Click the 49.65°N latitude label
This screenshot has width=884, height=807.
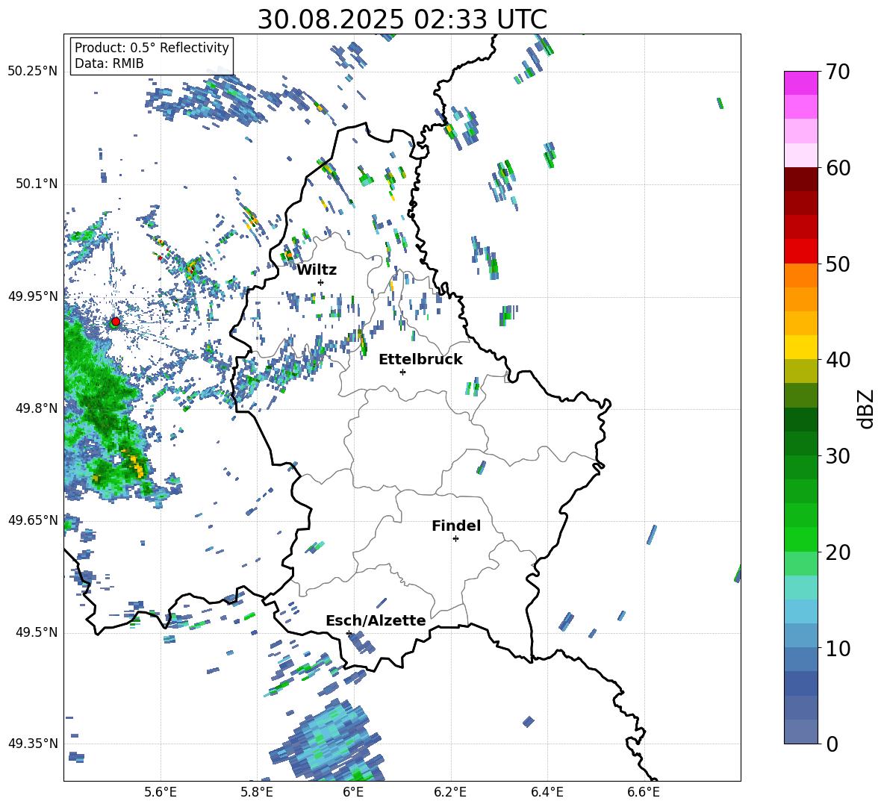tap(33, 520)
